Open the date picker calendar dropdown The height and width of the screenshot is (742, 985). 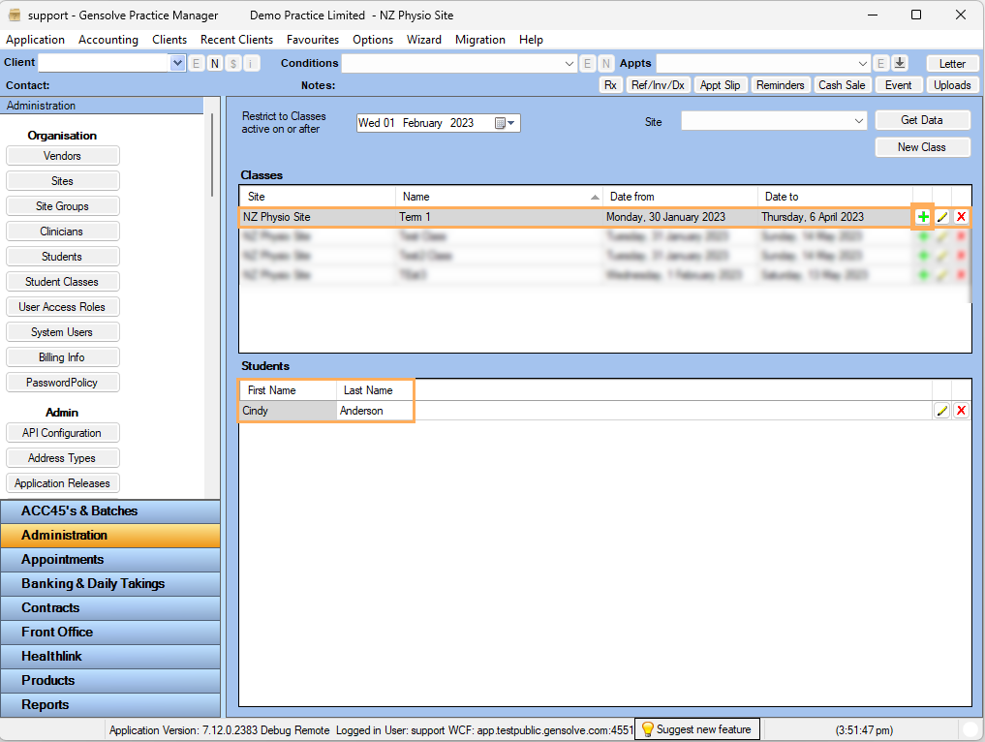[x=506, y=123]
